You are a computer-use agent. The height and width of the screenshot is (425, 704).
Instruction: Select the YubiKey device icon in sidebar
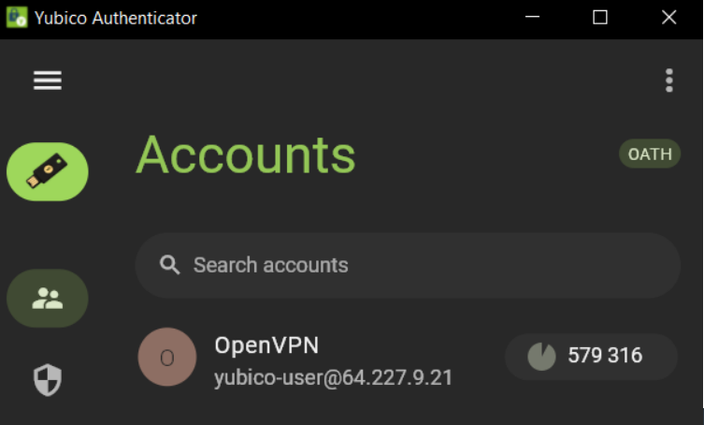click(48, 172)
